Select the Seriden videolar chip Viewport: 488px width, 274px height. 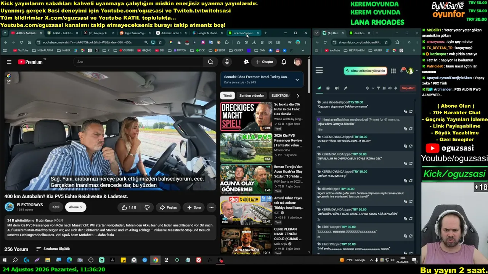[252, 96]
